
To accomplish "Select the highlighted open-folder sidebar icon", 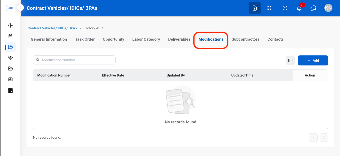I will point(10,47).
